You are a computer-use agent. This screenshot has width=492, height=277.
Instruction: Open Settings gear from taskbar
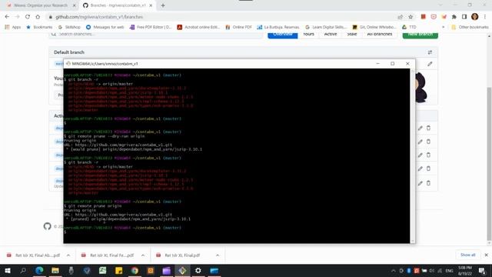click(x=198, y=270)
